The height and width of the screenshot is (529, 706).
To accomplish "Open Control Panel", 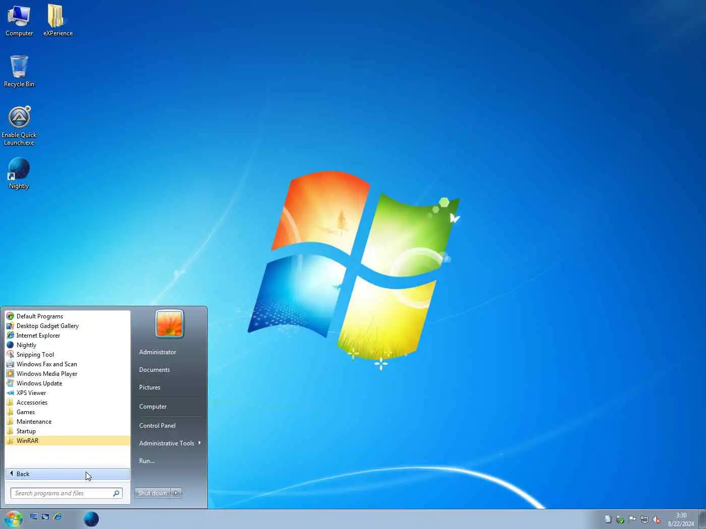I will click(168, 426).
